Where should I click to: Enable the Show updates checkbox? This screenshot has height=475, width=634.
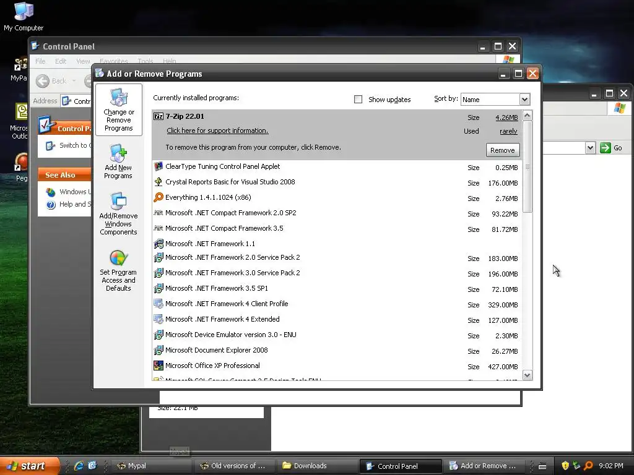[x=358, y=100]
